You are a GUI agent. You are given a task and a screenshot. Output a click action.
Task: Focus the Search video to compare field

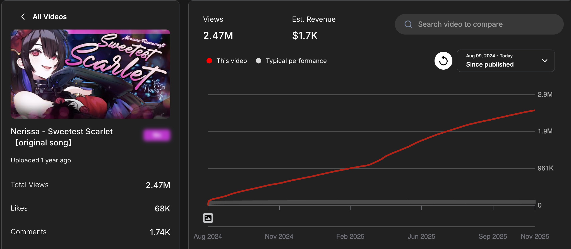click(x=479, y=24)
